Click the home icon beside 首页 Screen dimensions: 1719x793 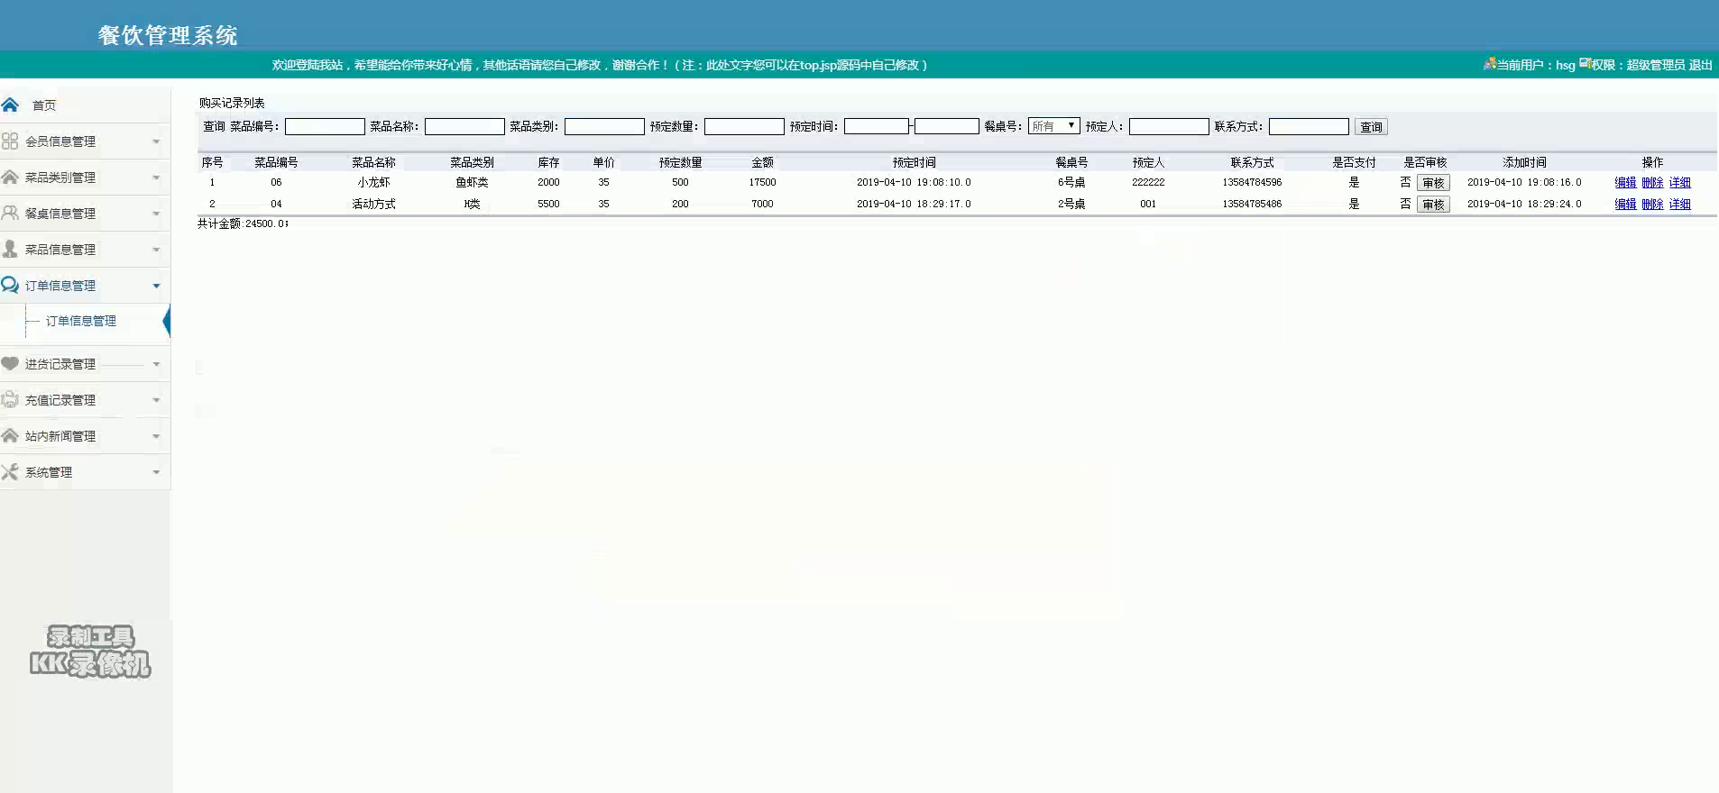[10, 105]
